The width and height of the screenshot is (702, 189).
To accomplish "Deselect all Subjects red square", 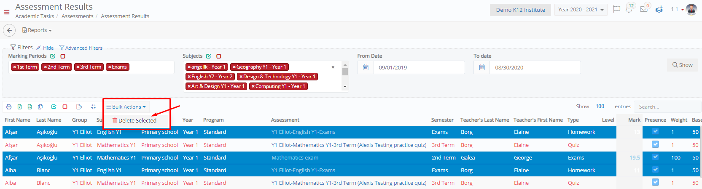I will pos(219,56).
